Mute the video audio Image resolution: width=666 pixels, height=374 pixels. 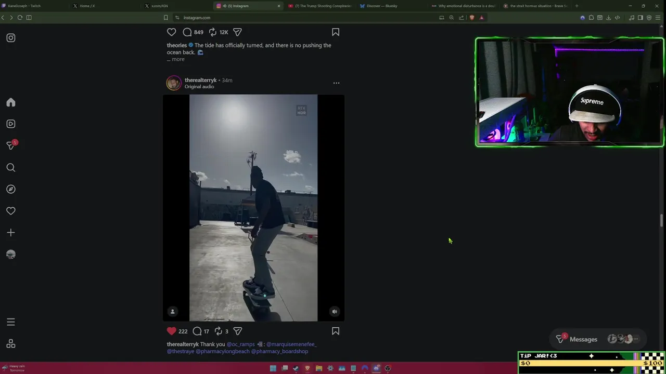click(x=335, y=312)
